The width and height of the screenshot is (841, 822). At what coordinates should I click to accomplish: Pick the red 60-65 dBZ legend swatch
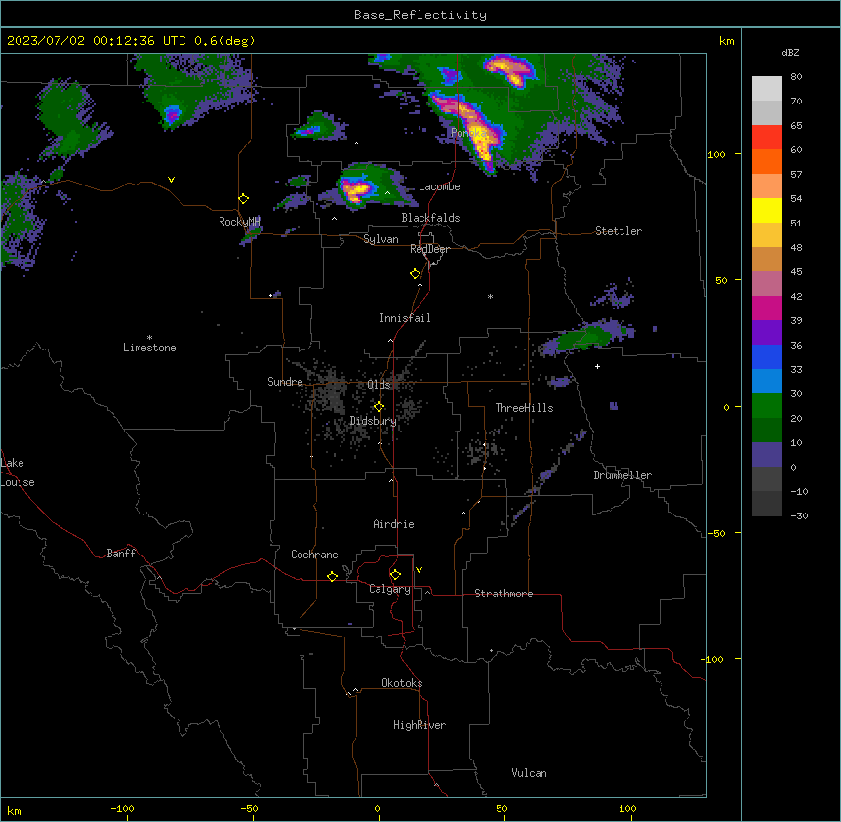[x=767, y=138]
